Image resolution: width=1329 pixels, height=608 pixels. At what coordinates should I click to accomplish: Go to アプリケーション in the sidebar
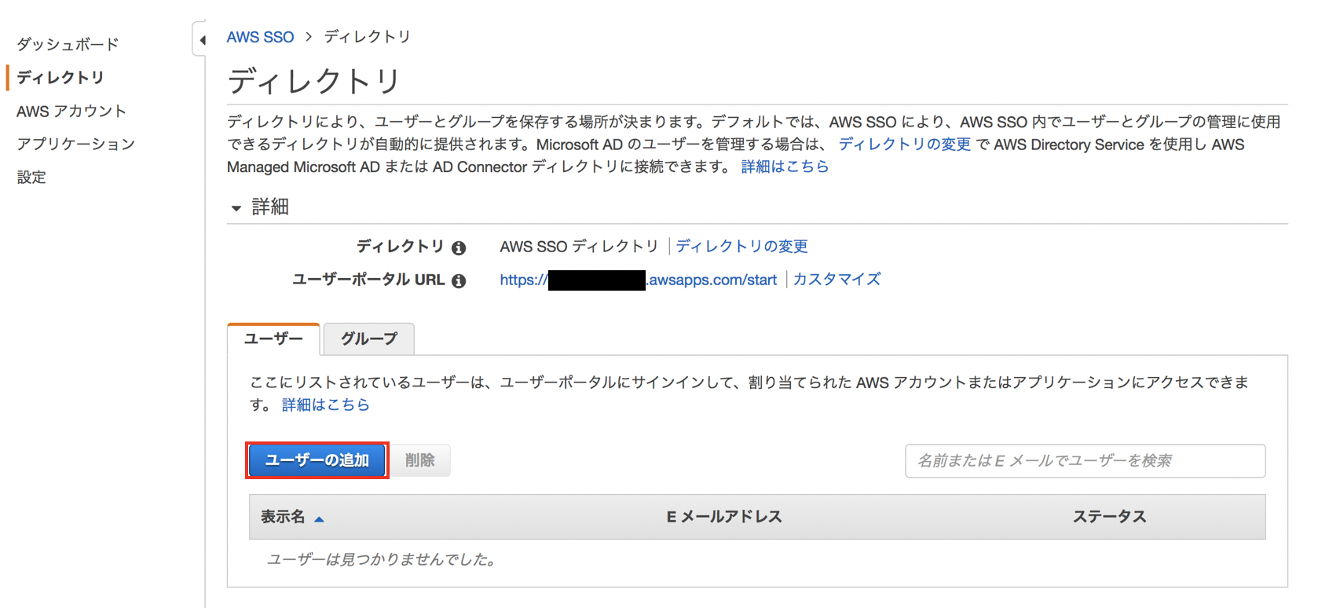(x=76, y=144)
